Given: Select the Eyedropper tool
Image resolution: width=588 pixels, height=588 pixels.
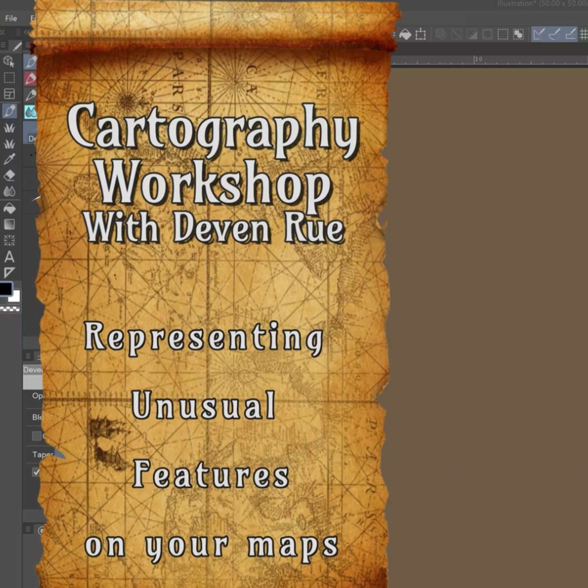Looking at the screenshot, I should [9, 159].
